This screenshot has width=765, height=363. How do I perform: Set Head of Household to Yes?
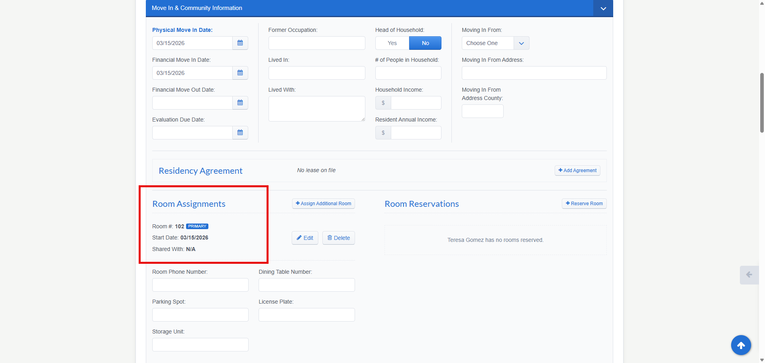pyautogui.click(x=392, y=43)
